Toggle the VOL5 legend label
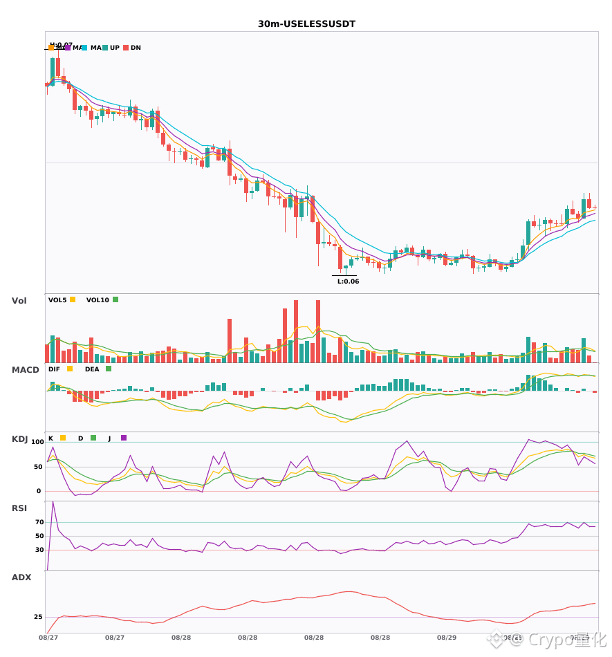Image resolution: width=612 pixels, height=657 pixels. pyautogui.click(x=57, y=300)
